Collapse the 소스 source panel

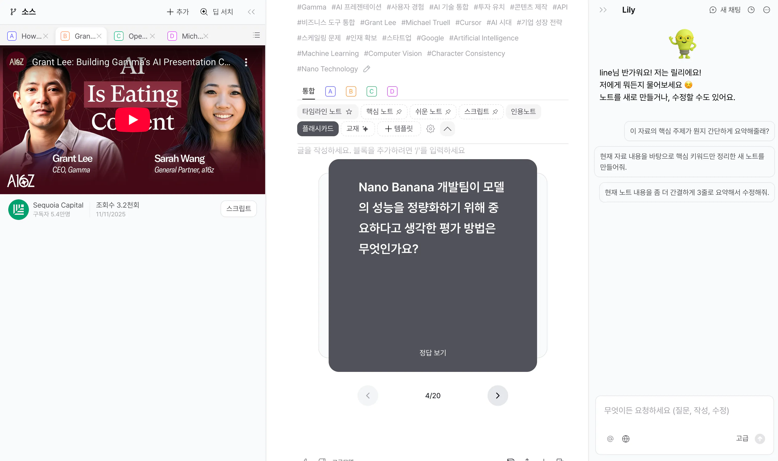(x=251, y=12)
